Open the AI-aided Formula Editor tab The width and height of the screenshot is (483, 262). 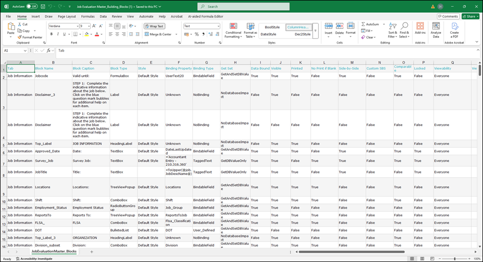[205, 16]
